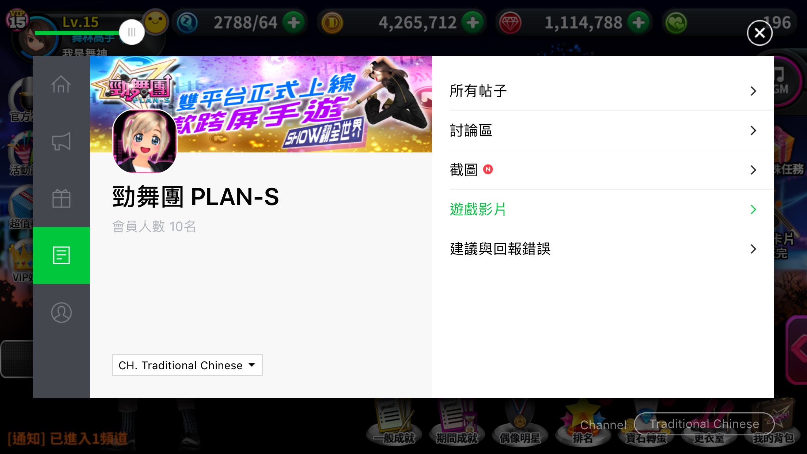Click the 勁舞團 PLAN-S promotional banner

click(x=261, y=104)
